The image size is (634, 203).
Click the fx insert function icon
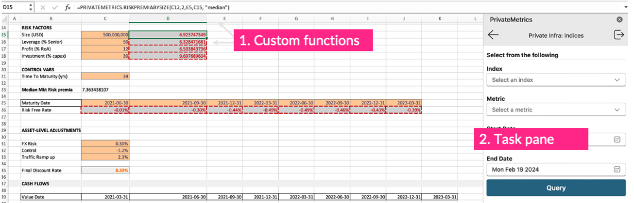click(68, 8)
